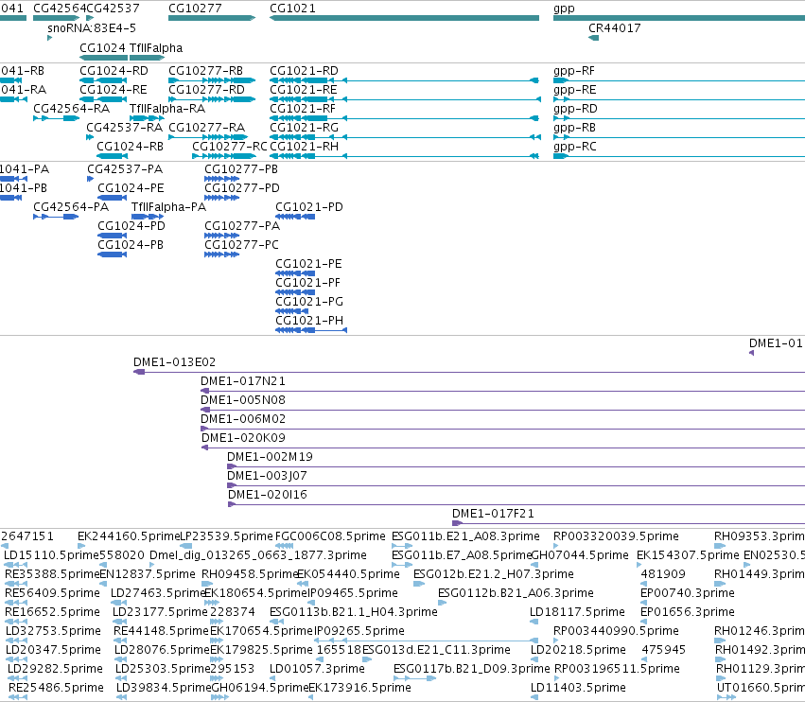The width and height of the screenshot is (805, 702).
Task: Select EST LD01057.3prime
Action: tap(317, 669)
